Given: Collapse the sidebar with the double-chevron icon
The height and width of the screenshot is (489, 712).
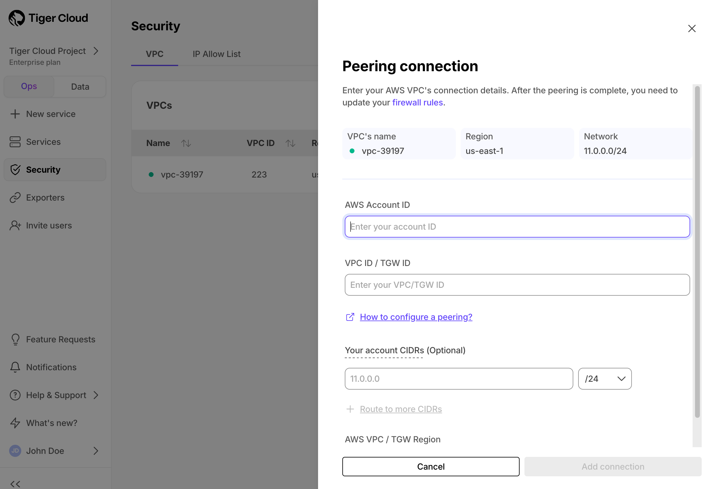Looking at the screenshot, I should click(15, 484).
